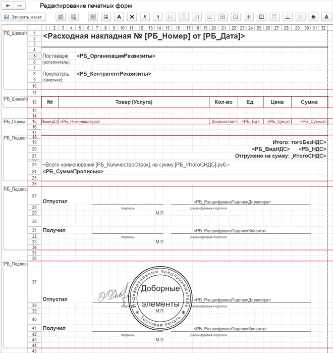Select cell <РБ_Цена>
The width and height of the screenshot is (333, 353).
coord(278,121)
